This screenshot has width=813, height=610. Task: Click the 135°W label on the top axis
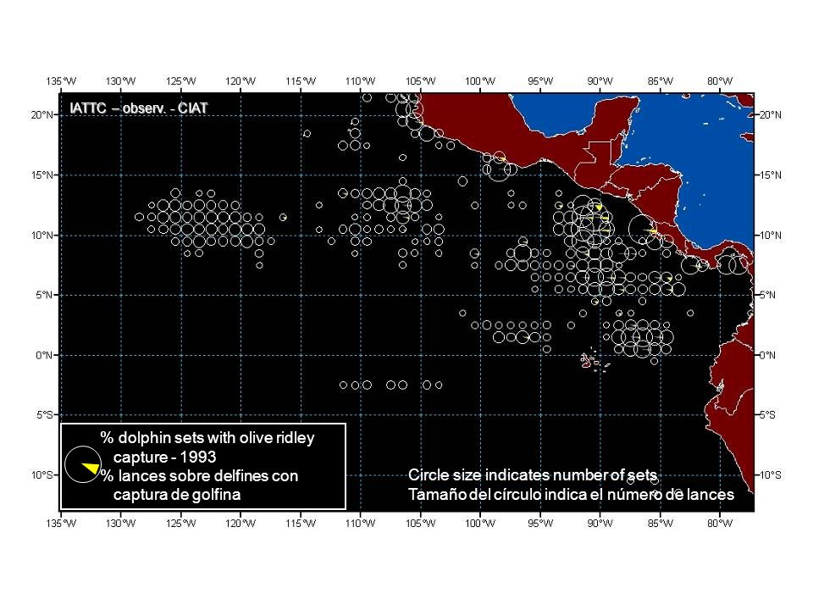[61, 81]
